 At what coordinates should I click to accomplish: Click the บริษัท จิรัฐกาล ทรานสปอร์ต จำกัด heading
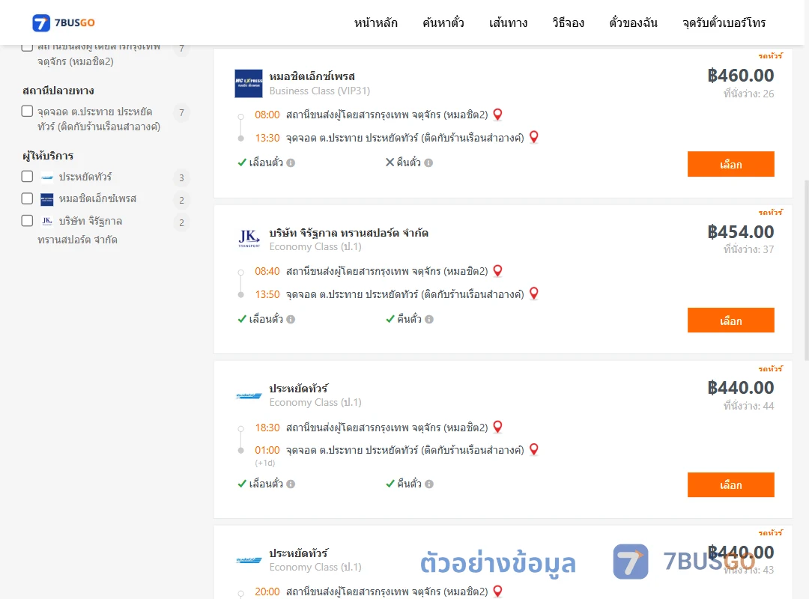(349, 233)
